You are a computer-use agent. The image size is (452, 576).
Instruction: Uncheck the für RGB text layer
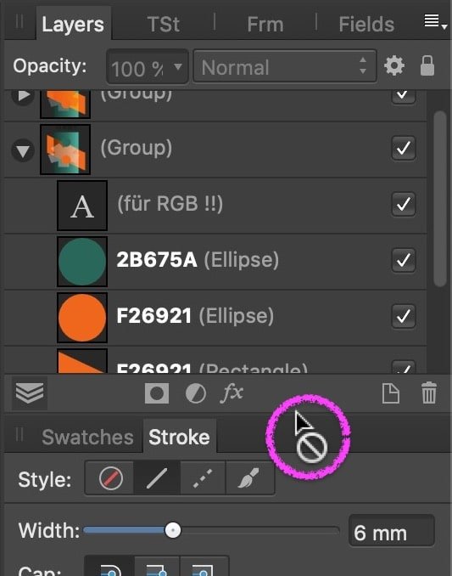[x=404, y=204]
